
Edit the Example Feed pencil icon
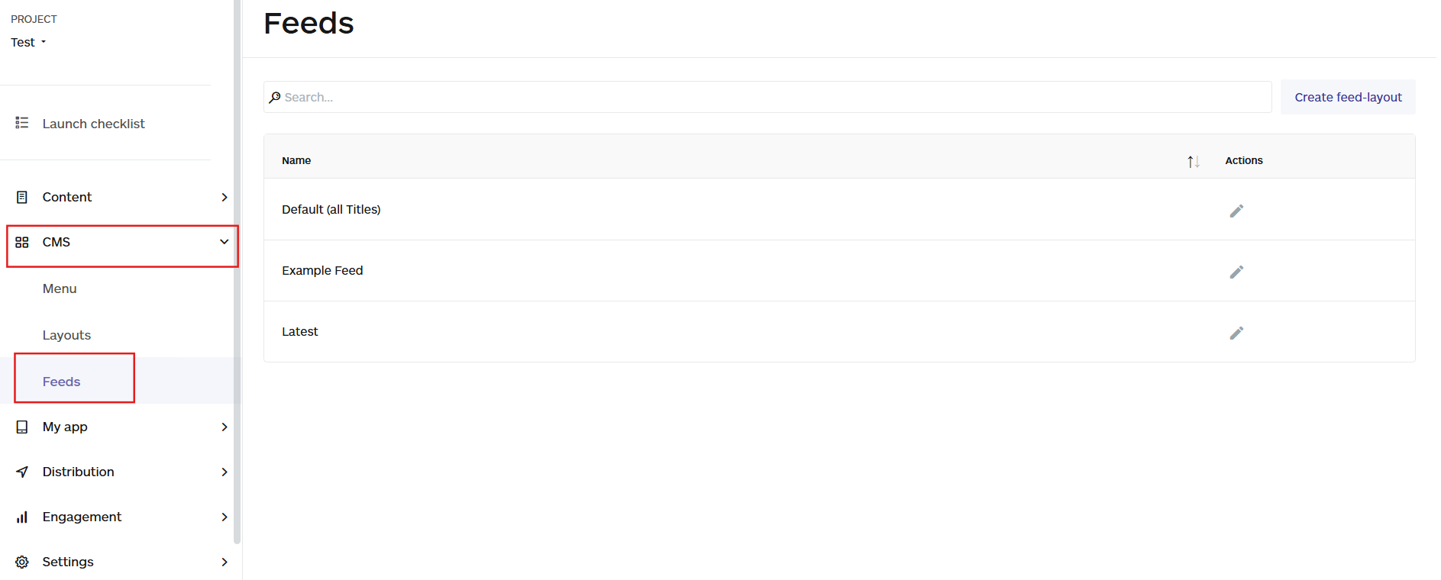point(1236,272)
